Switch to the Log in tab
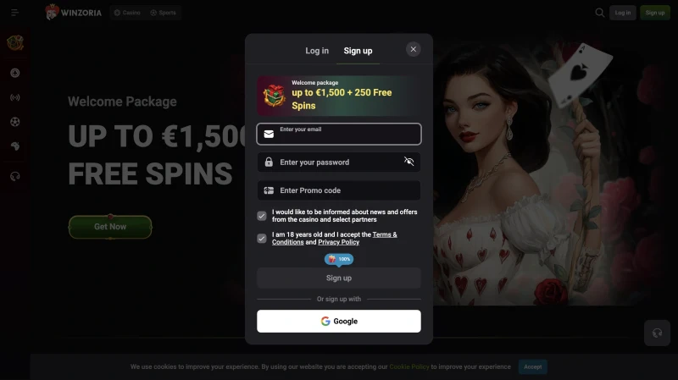 coord(317,51)
